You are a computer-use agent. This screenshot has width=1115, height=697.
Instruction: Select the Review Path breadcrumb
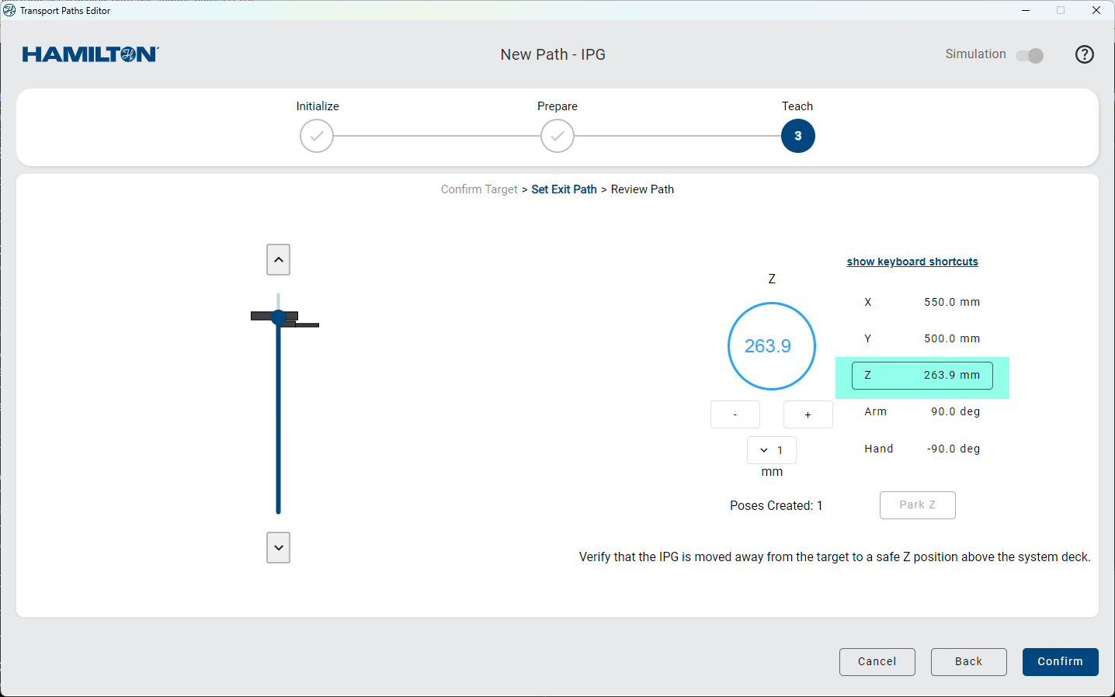coord(642,189)
